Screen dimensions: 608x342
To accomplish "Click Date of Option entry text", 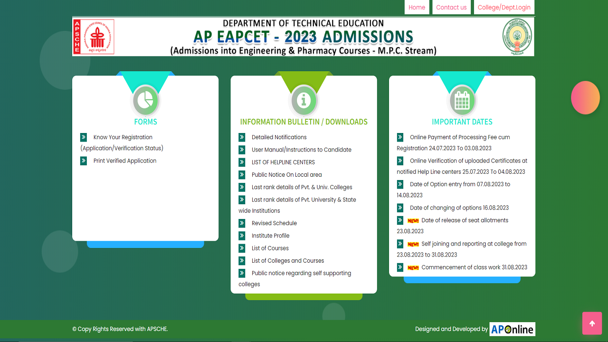I will 454,190.
